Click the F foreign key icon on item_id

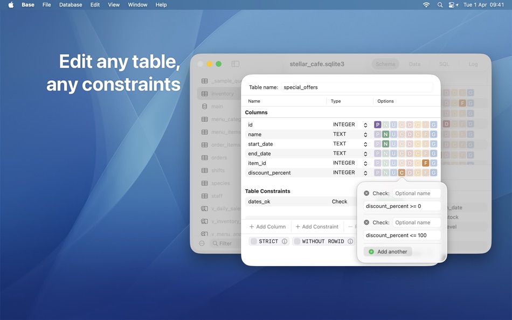pos(426,163)
